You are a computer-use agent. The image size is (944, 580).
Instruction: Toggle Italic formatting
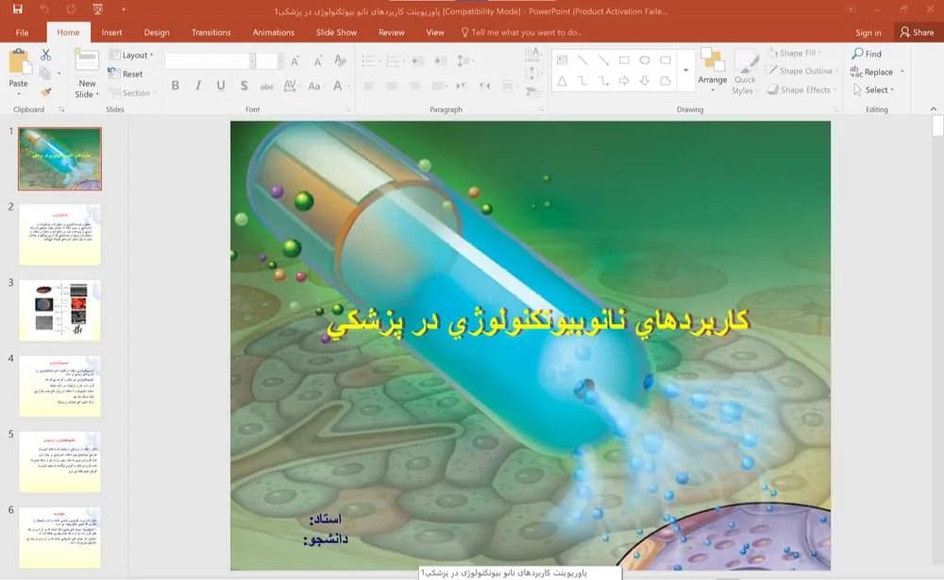pos(198,86)
